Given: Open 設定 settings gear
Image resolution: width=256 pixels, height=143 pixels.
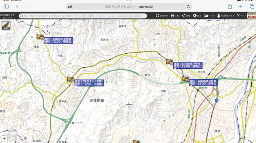Looking at the screenshot, I should tap(195, 16).
